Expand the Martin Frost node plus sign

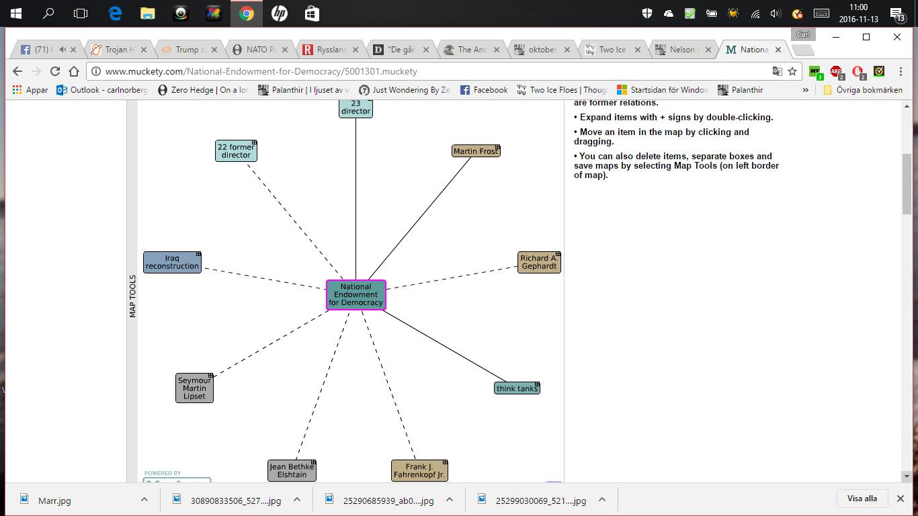coord(497,147)
